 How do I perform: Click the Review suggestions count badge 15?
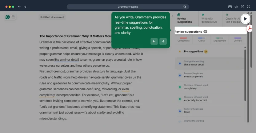(205, 31)
